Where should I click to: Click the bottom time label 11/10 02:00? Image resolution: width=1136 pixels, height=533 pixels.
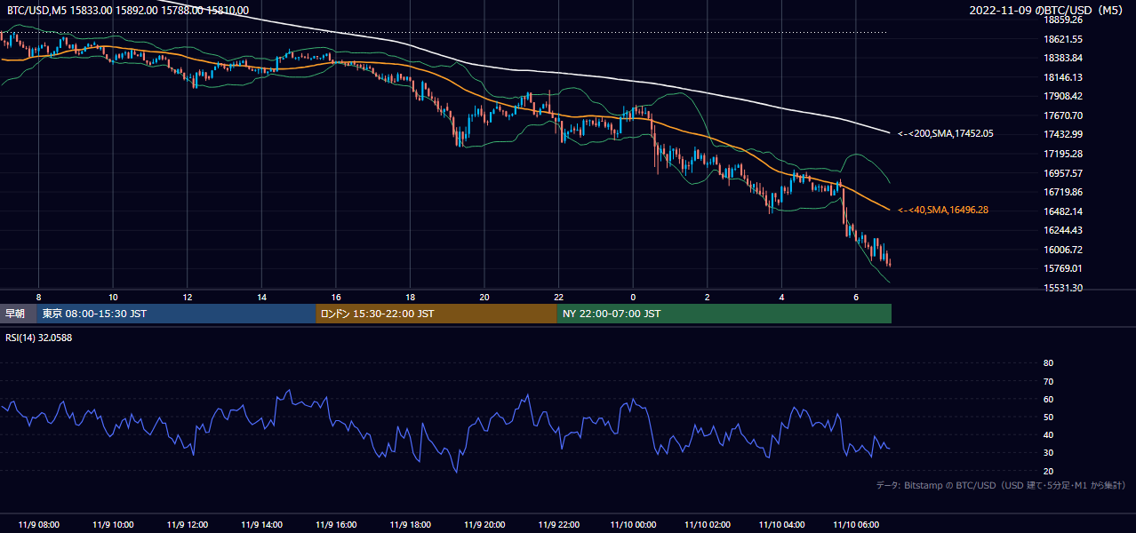708,525
